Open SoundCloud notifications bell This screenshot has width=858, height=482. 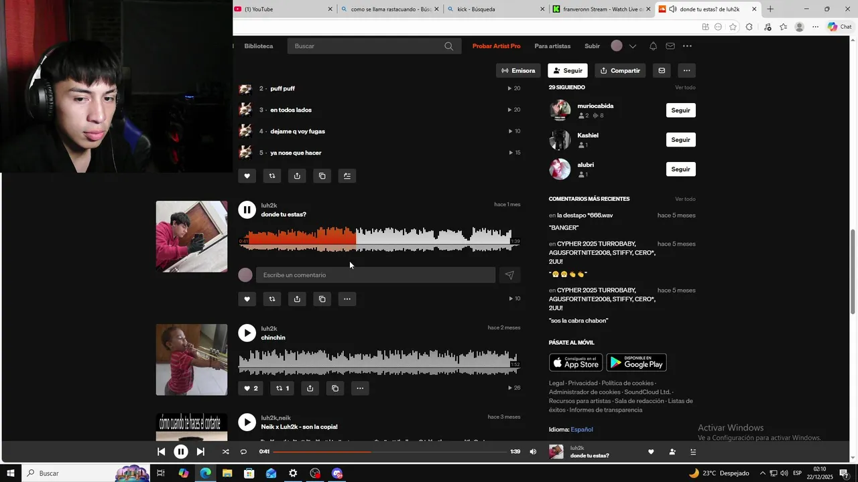pos(653,46)
